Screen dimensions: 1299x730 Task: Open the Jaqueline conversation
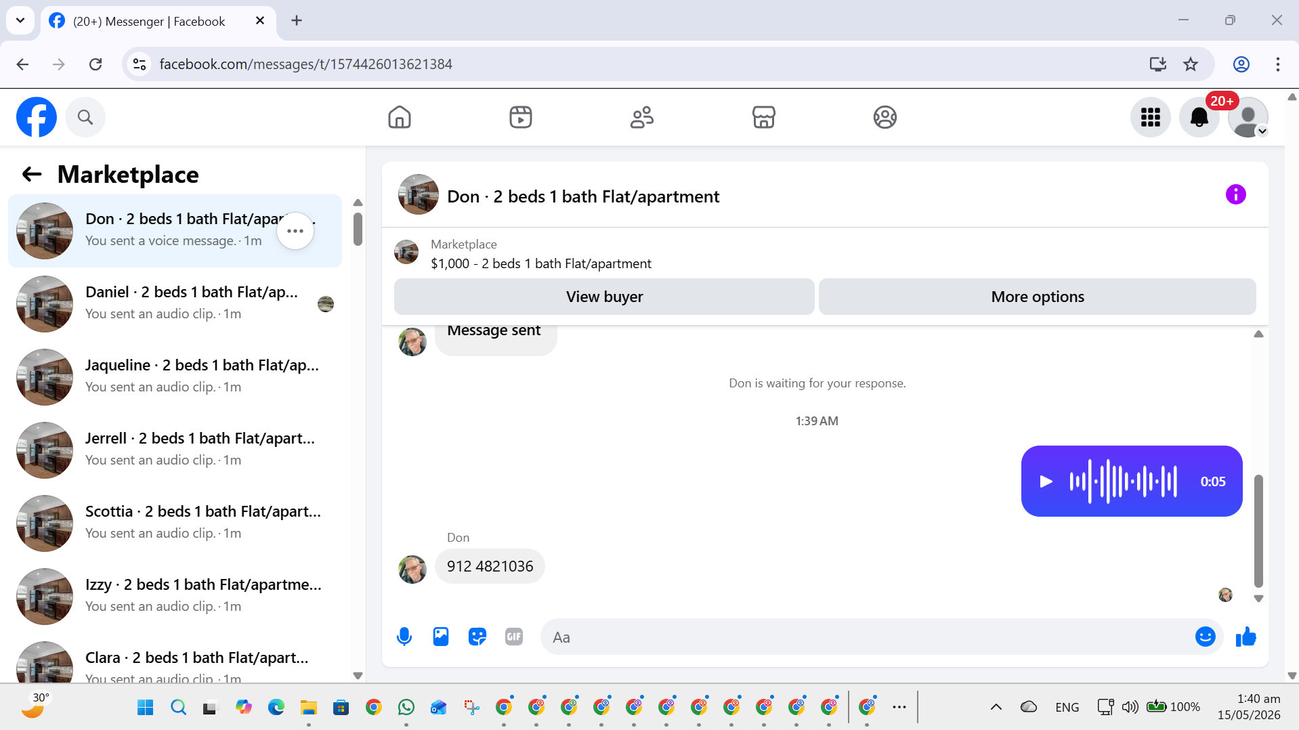point(175,377)
